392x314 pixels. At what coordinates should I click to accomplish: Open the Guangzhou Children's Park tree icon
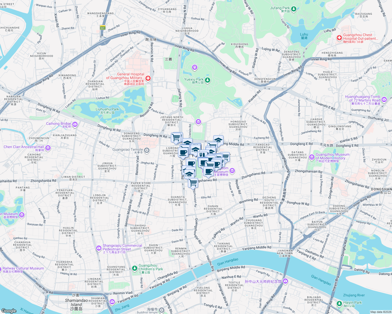134,268
